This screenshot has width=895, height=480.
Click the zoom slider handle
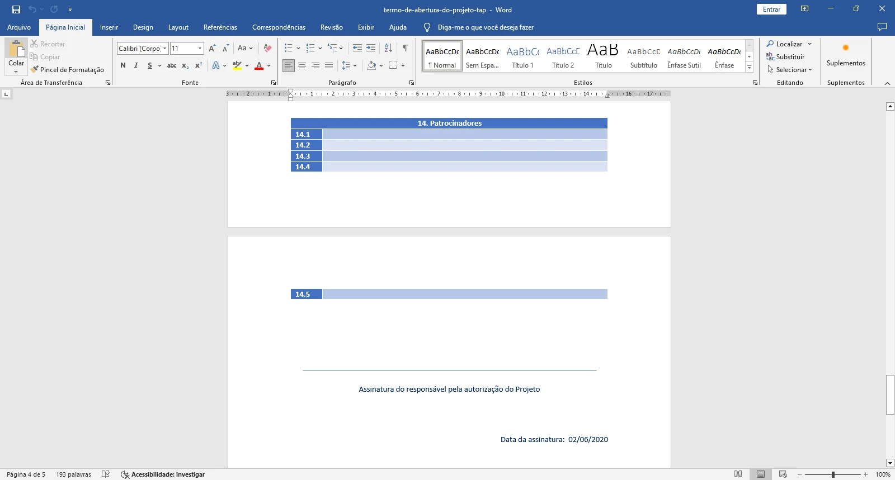[x=833, y=474]
